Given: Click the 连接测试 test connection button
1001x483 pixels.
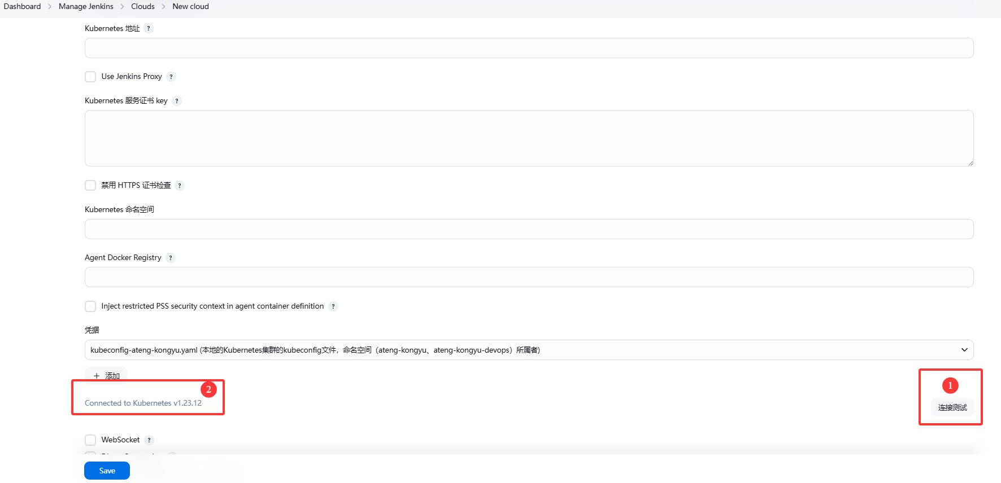Looking at the screenshot, I should pyautogui.click(x=952, y=407).
